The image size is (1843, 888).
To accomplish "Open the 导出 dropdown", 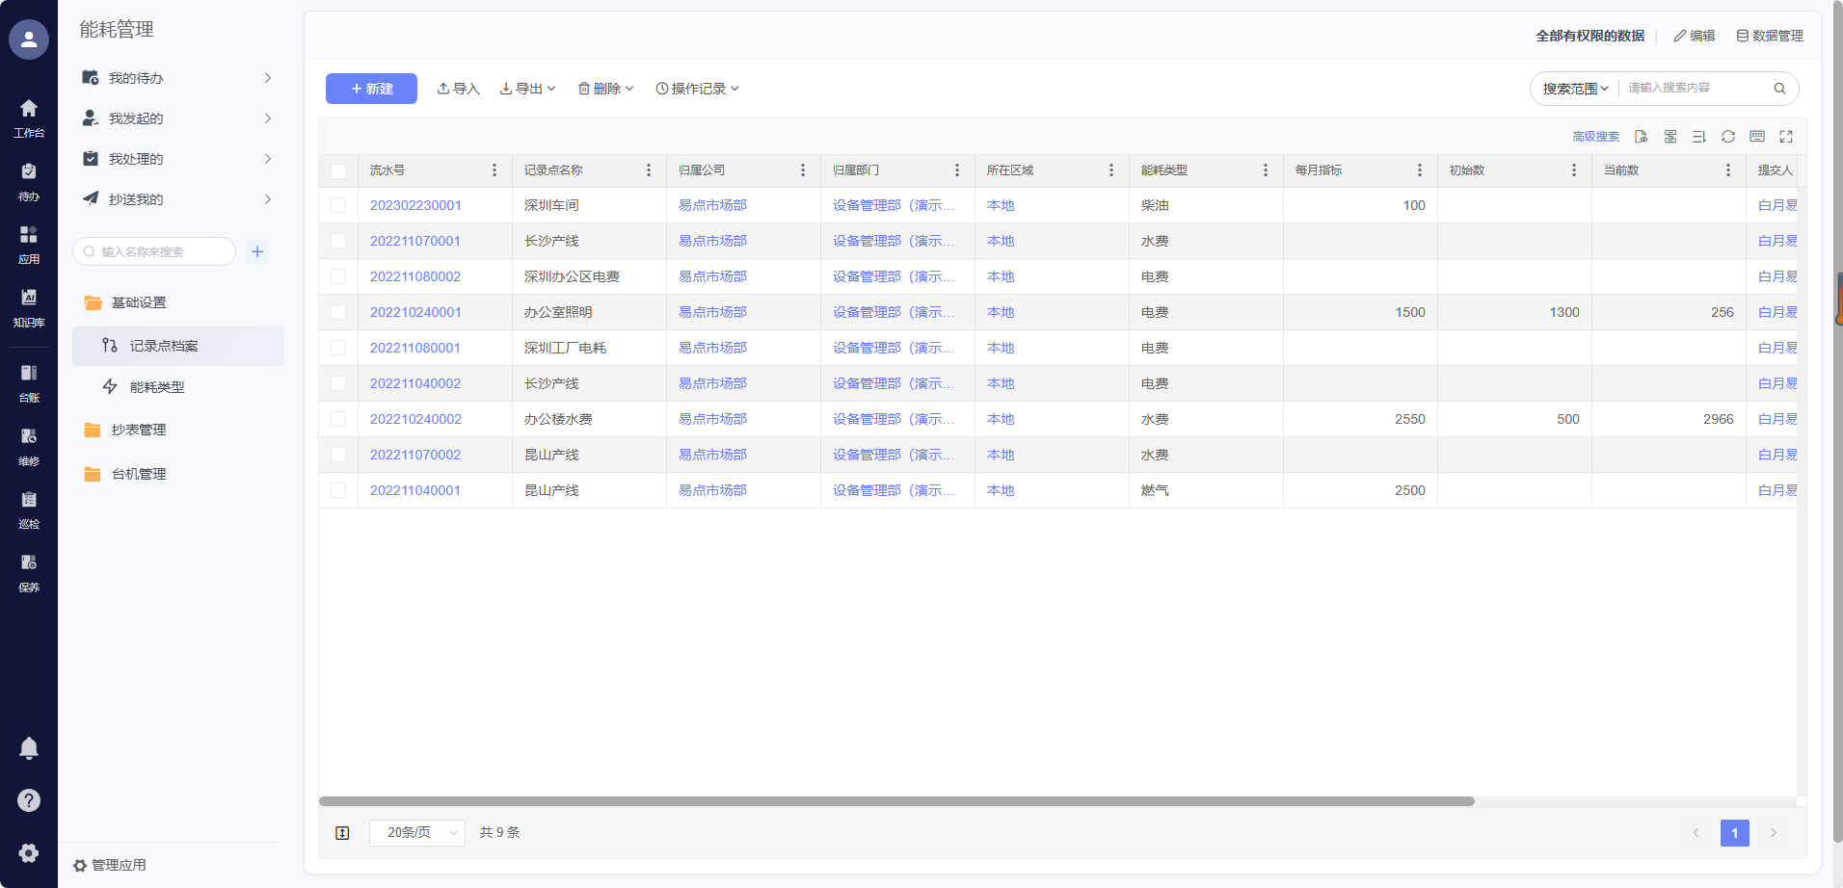I will coord(528,89).
